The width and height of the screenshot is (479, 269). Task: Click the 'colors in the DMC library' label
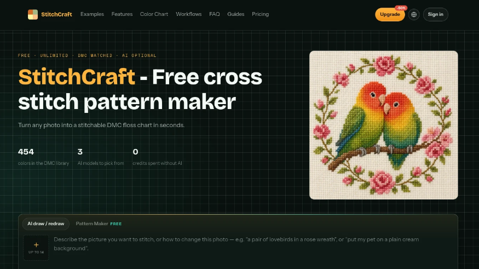pos(43,163)
